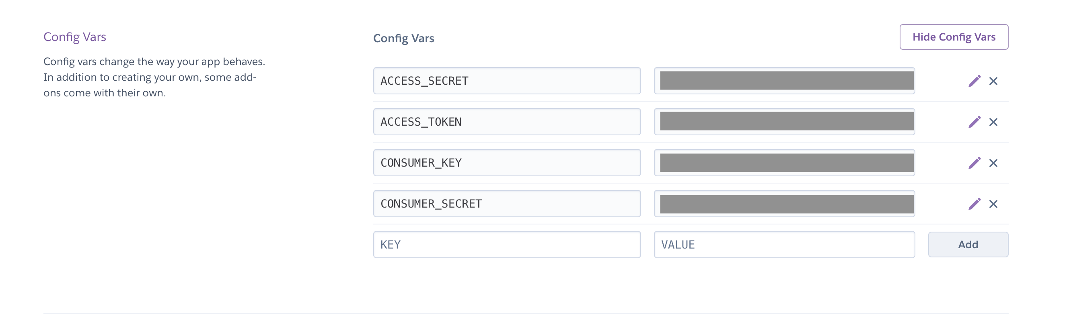
Task: Click the redacted ACCESS_TOKEN value field
Action: click(784, 122)
